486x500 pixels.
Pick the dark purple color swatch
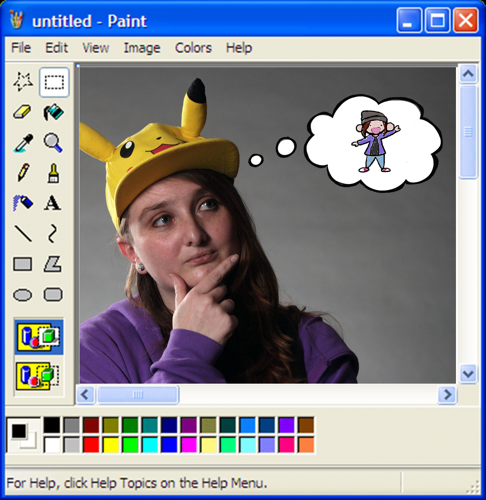click(189, 425)
